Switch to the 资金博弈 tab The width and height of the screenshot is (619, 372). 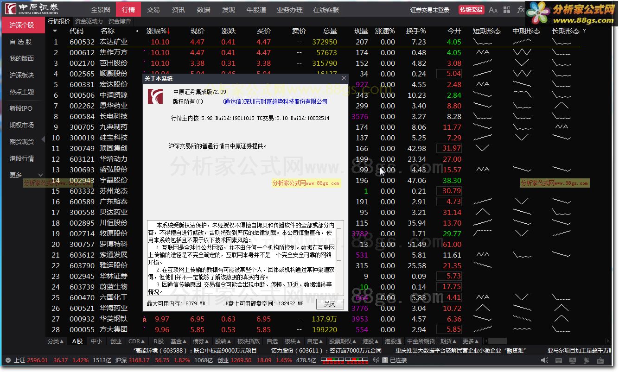tap(120, 21)
